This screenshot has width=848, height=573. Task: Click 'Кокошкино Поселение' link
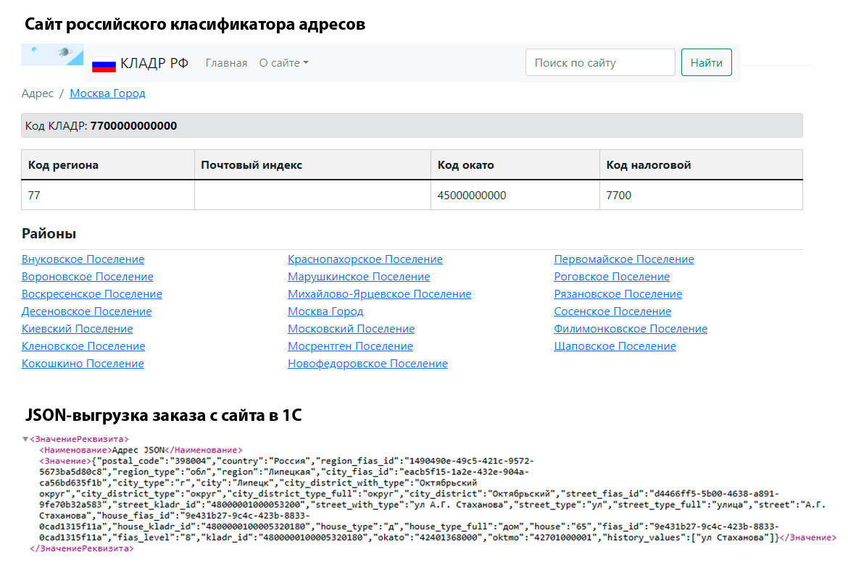pyautogui.click(x=83, y=364)
